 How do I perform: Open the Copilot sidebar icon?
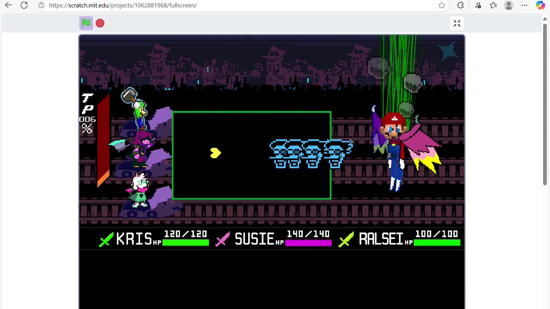(x=541, y=5)
